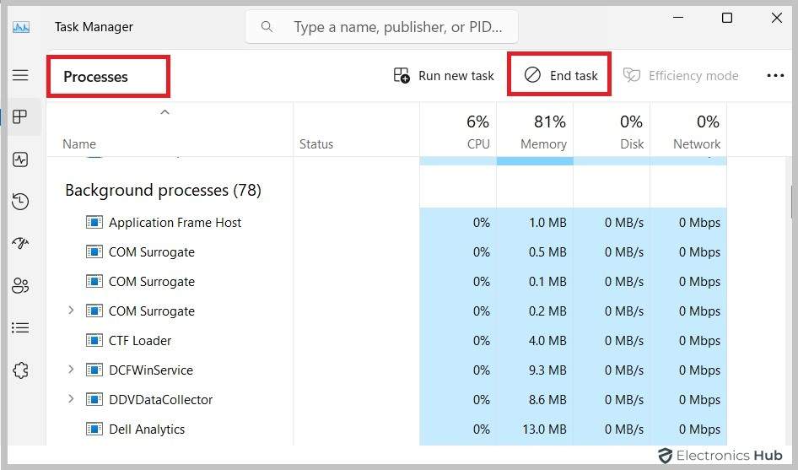Select the Processes sidebar icon
The width and height of the screenshot is (798, 470).
click(20, 116)
